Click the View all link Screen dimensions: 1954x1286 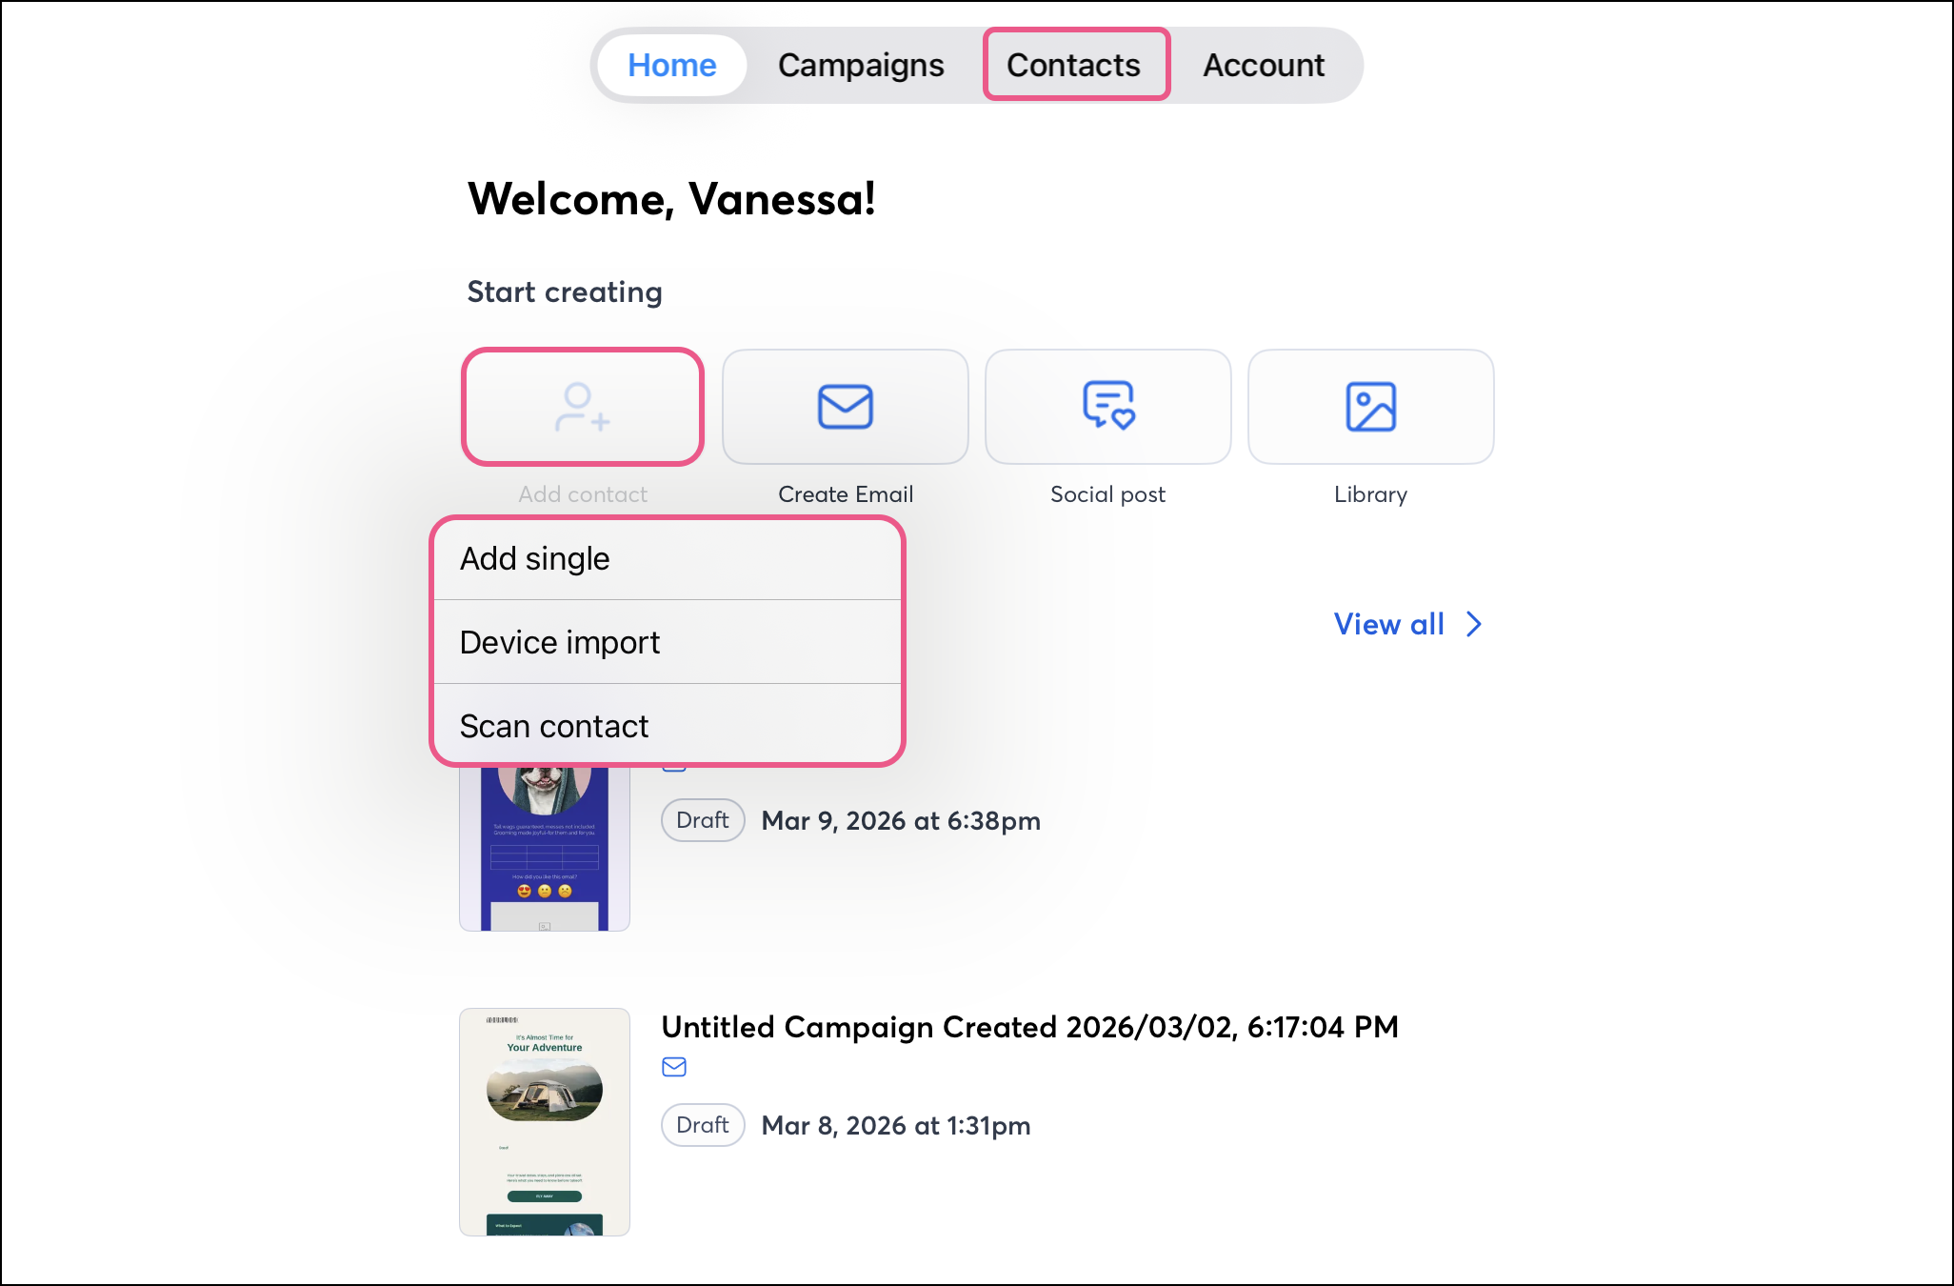[x=1388, y=624]
